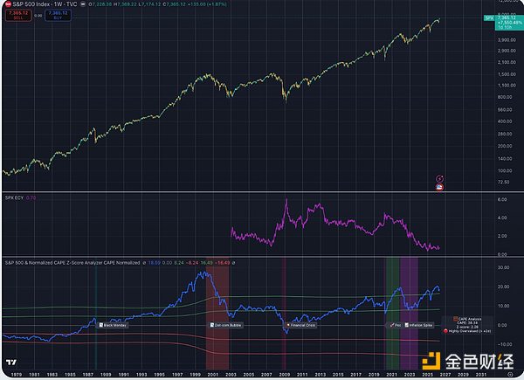
Task: Click the 0.00 spread value between Sell and Buy
Action: [x=38, y=16]
